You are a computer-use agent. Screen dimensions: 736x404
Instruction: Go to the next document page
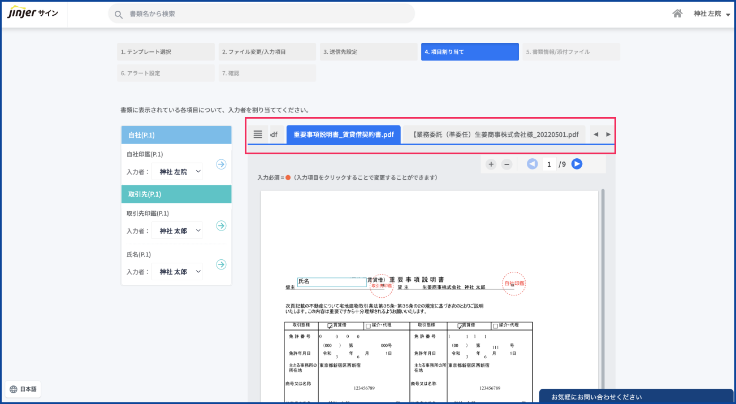577,164
